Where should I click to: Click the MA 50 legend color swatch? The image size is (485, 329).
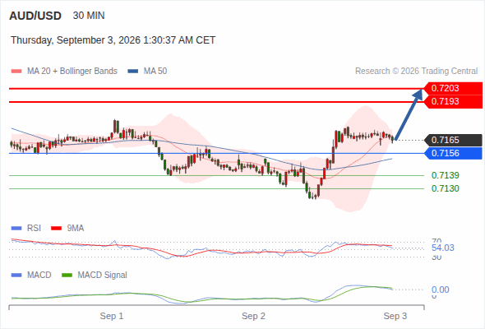[x=133, y=72]
